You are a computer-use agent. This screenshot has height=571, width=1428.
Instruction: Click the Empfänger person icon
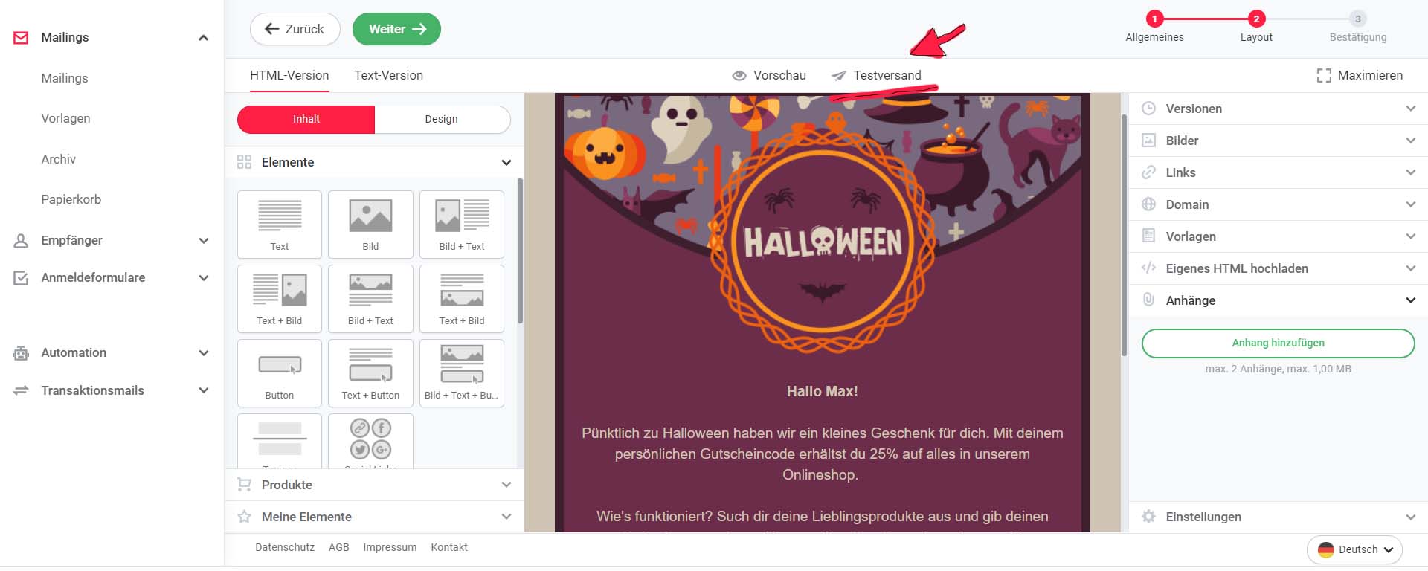pos(21,240)
